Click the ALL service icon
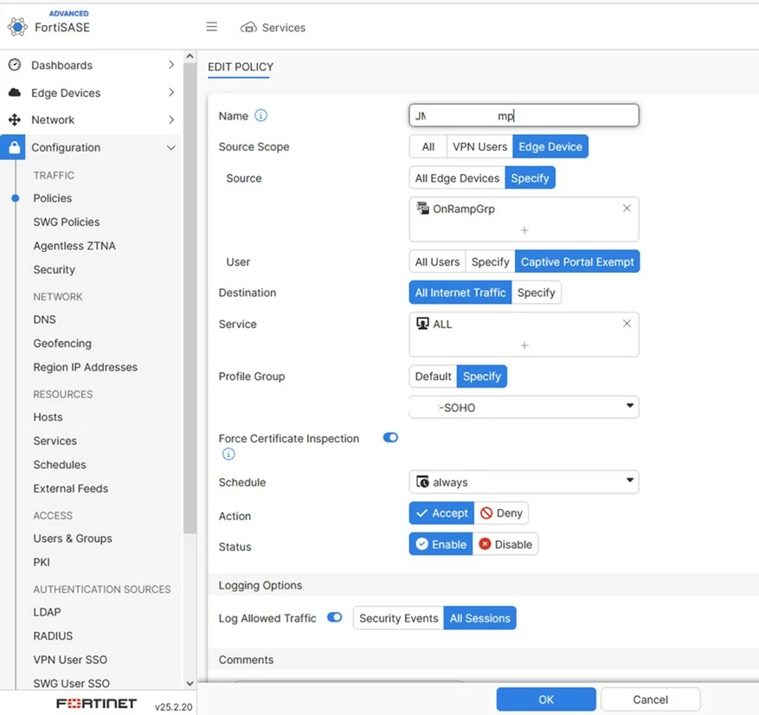 (x=422, y=324)
